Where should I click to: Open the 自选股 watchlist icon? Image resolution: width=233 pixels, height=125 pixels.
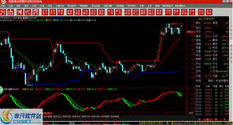pos(11,12)
